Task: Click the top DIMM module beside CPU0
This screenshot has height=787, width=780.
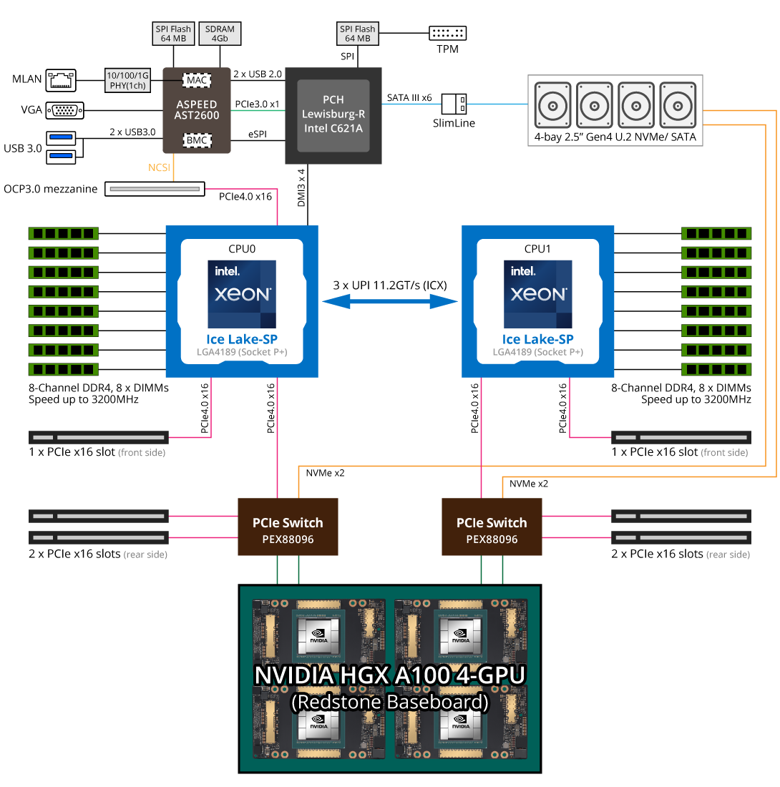Action: coord(63,233)
